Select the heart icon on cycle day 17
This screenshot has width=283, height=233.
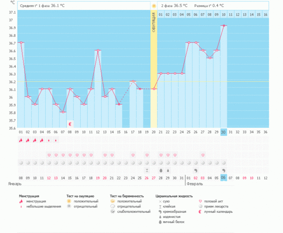(x=133, y=155)
